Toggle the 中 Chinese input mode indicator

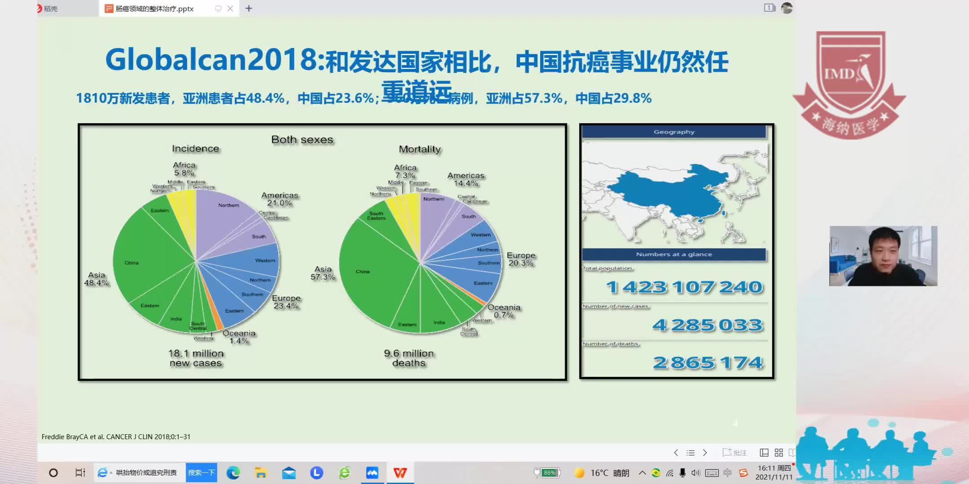pyautogui.click(x=727, y=472)
